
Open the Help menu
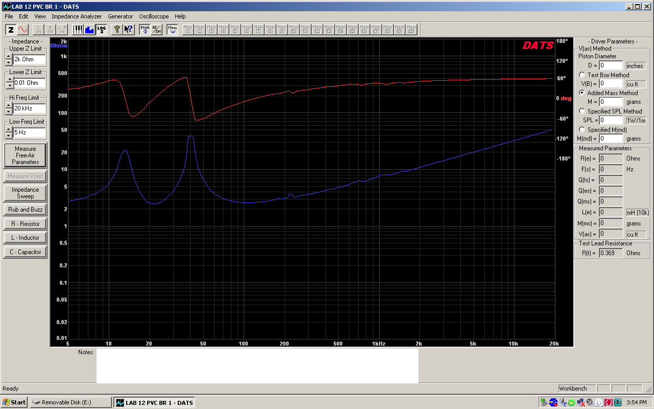tap(180, 16)
